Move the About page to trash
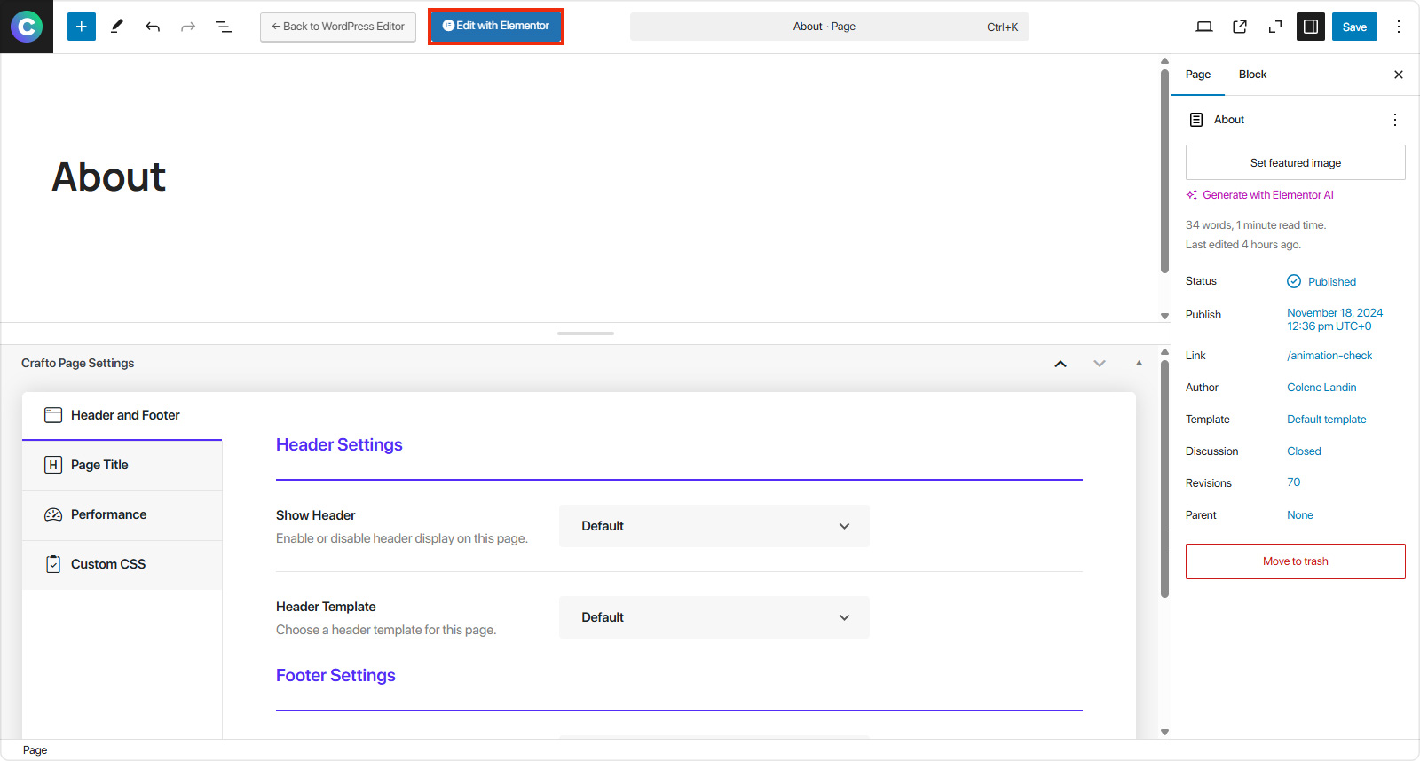The height and width of the screenshot is (761, 1420). (1296, 561)
